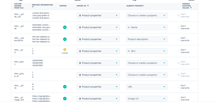Click disabled Don't overwrite checkbox for item_g:ean
219x102 pixels.
(x=179, y=63)
